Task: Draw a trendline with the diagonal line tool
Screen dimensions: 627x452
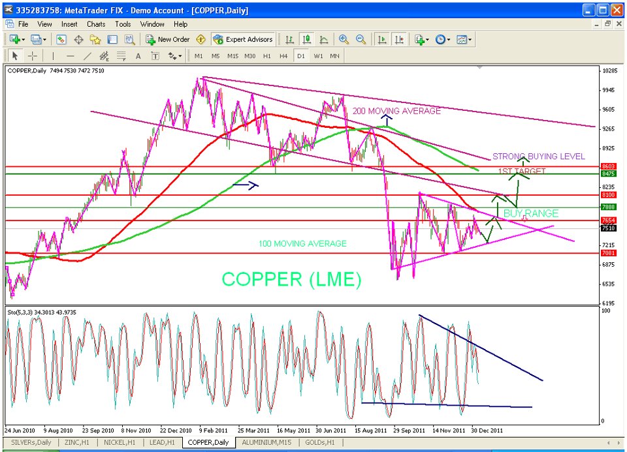Action: pyautogui.click(x=88, y=56)
